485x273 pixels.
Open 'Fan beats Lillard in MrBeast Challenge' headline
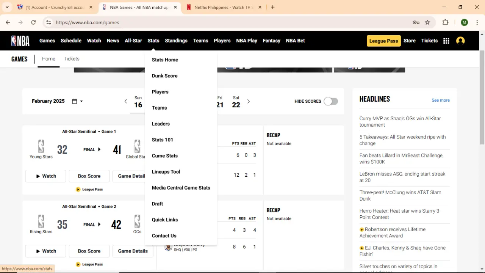coord(401,158)
